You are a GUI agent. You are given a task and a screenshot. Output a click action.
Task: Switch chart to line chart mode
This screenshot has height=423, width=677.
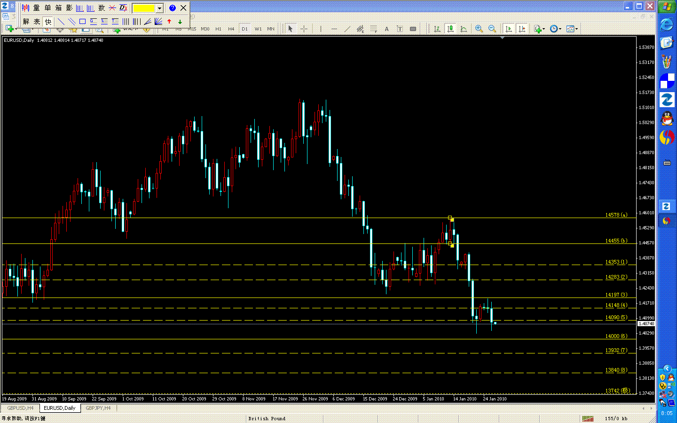pyautogui.click(x=464, y=29)
